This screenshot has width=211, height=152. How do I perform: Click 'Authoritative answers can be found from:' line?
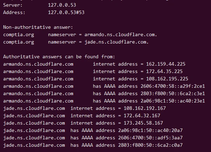click(59, 57)
